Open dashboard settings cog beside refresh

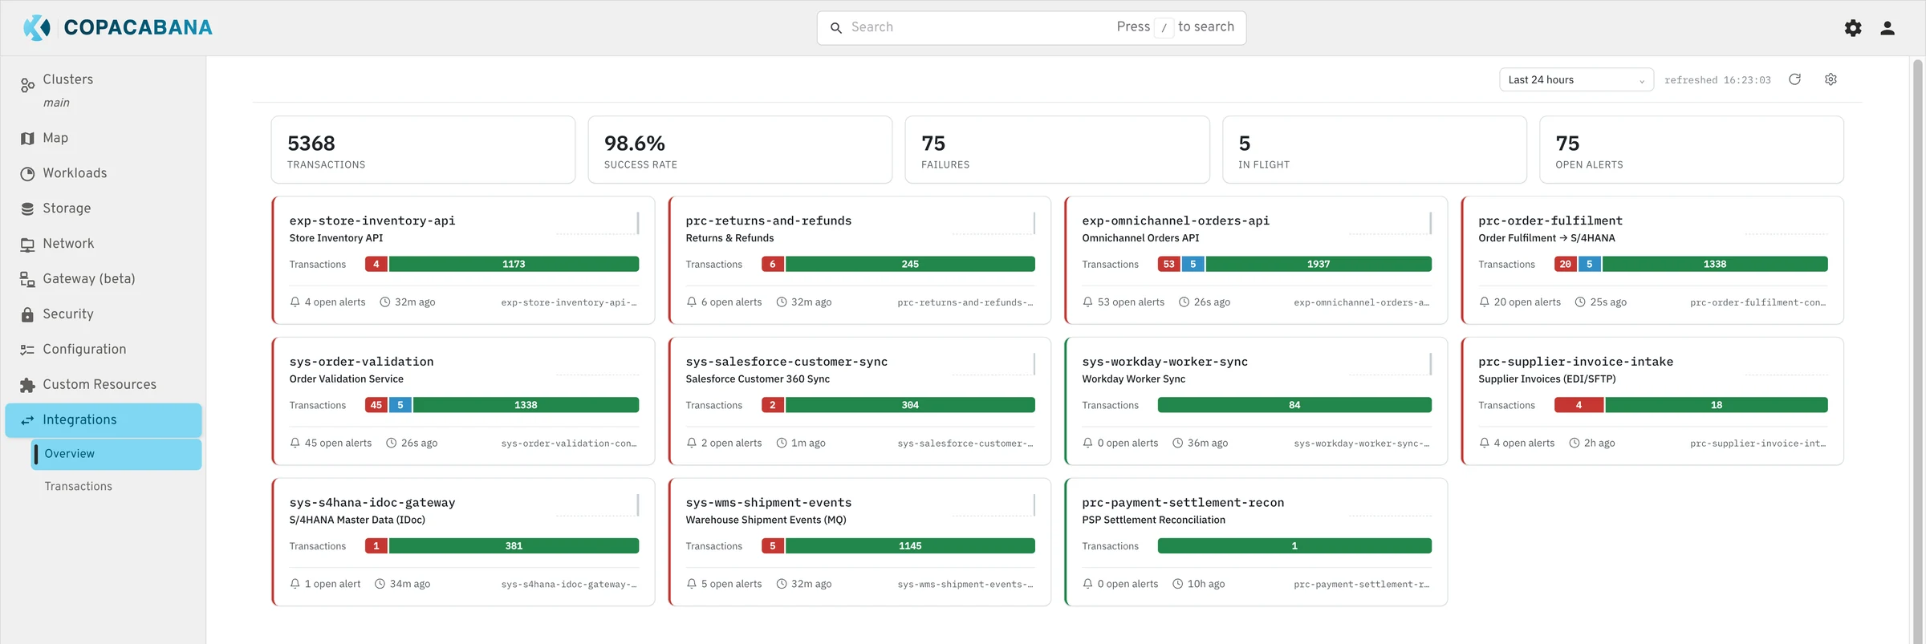coord(1831,79)
